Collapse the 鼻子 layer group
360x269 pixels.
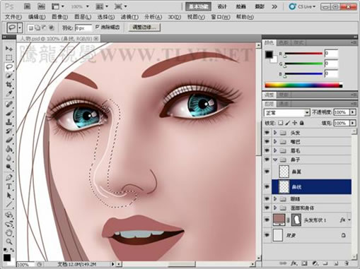pos(275,160)
